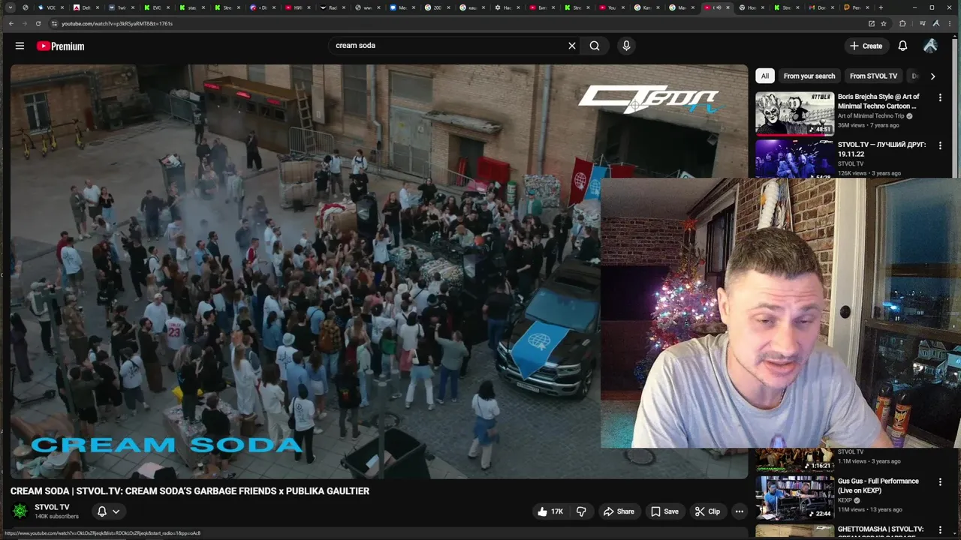Share the video
The width and height of the screenshot is (961, 540).
[619, 511]
